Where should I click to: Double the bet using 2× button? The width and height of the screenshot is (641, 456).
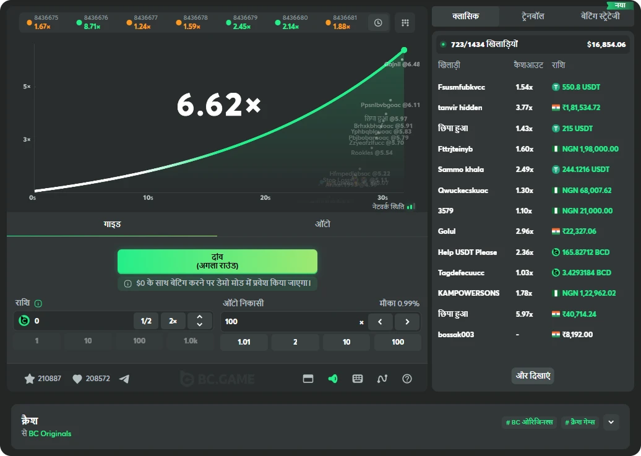tap(173, 321)
